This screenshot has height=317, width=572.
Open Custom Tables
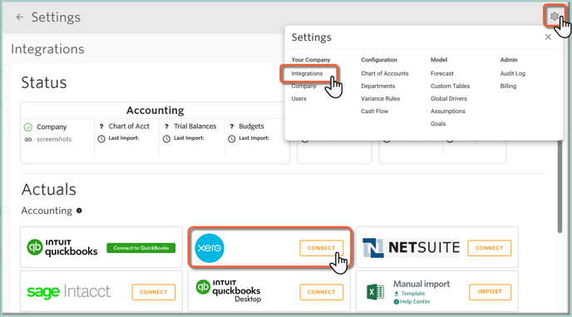[x=450, y=87]
